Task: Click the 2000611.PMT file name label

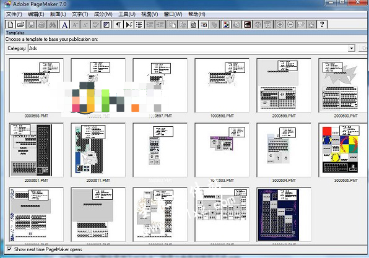Action: click(98, 181)
